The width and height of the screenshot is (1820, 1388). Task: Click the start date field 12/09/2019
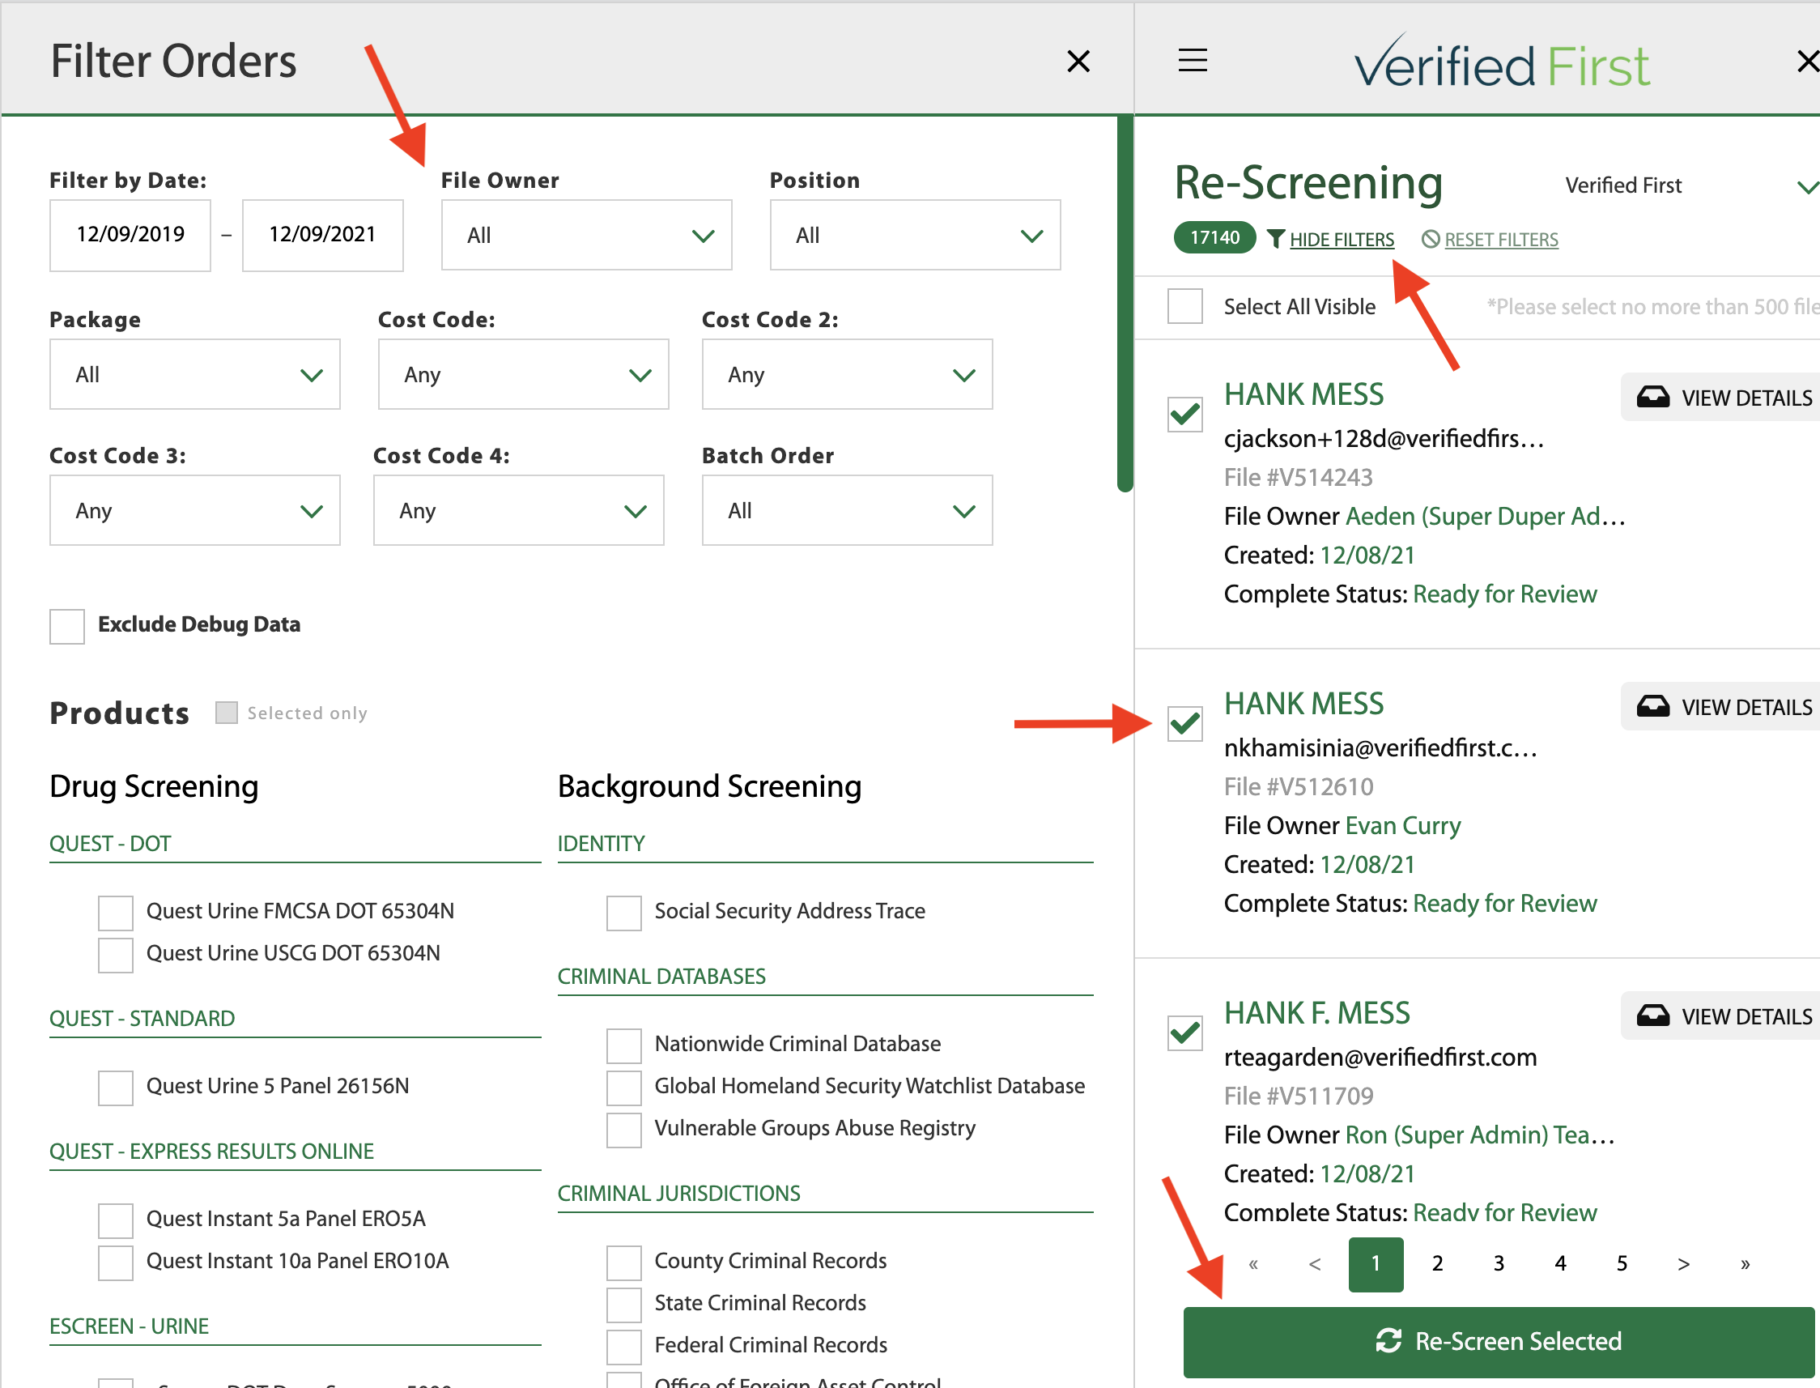click(x=130, y=235)
